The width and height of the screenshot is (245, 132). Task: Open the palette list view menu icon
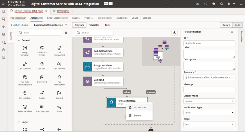[x=66, y=32]
